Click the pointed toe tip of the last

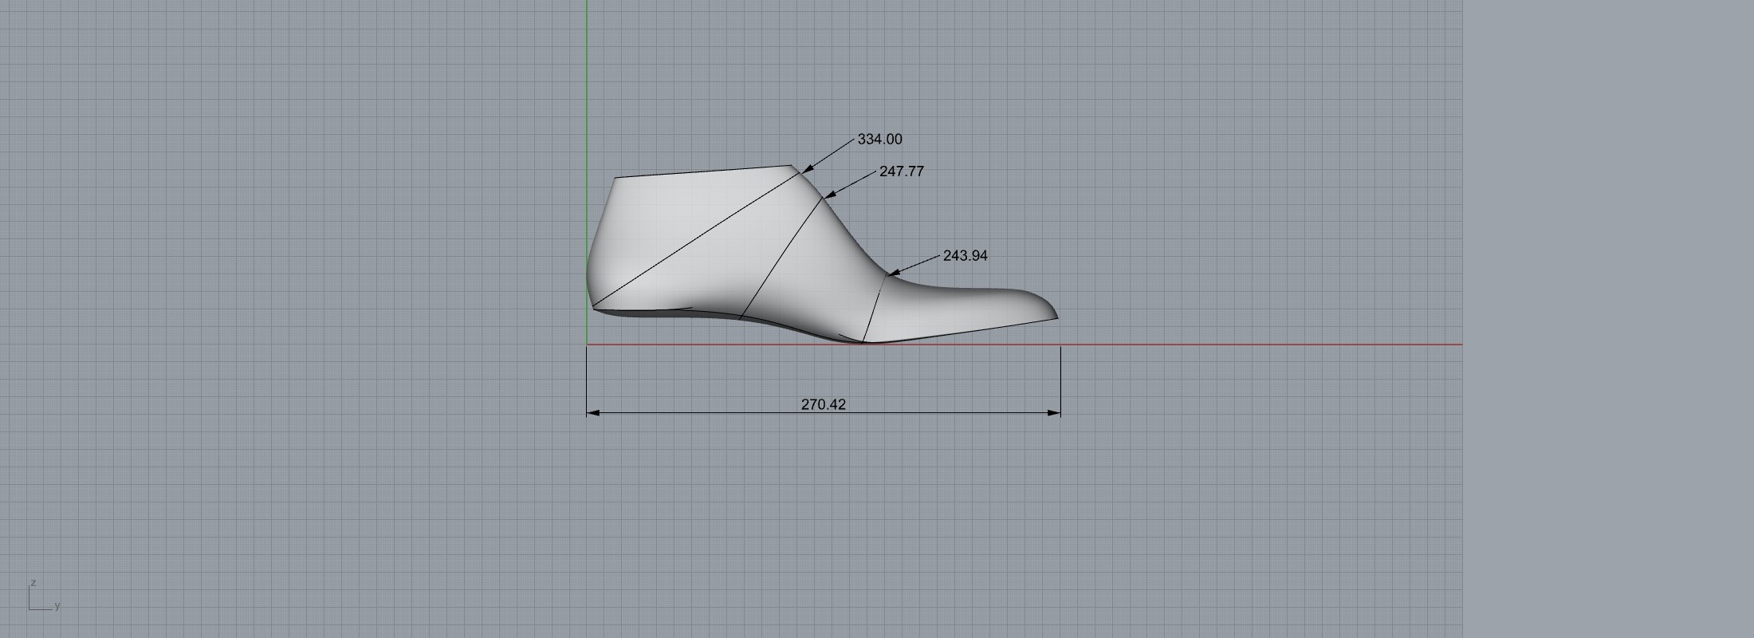coord(1056,316)
